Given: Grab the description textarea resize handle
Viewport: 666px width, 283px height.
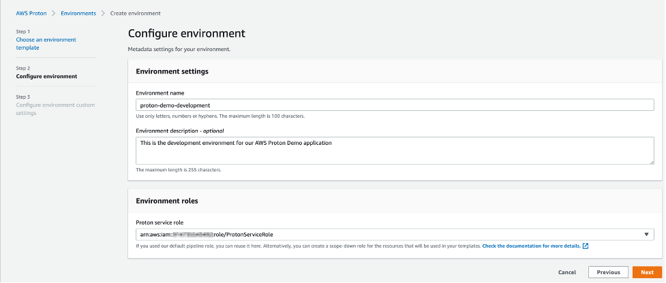Looking at the screenshot, I should [x=651, y=161].
